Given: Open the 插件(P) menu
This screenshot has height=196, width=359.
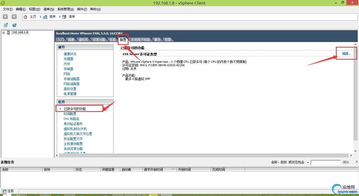Looking at the screenshot, I should coord(82,9).
